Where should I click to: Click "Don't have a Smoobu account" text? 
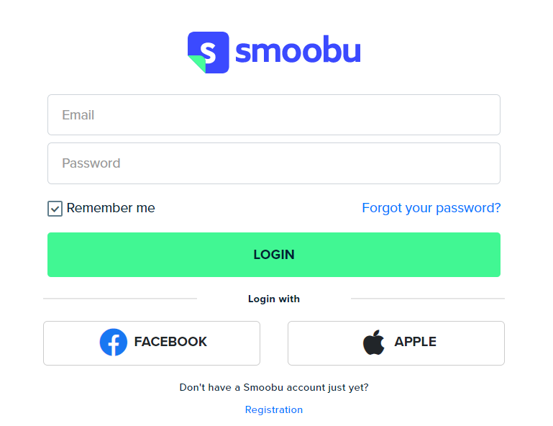coord(274,388)
